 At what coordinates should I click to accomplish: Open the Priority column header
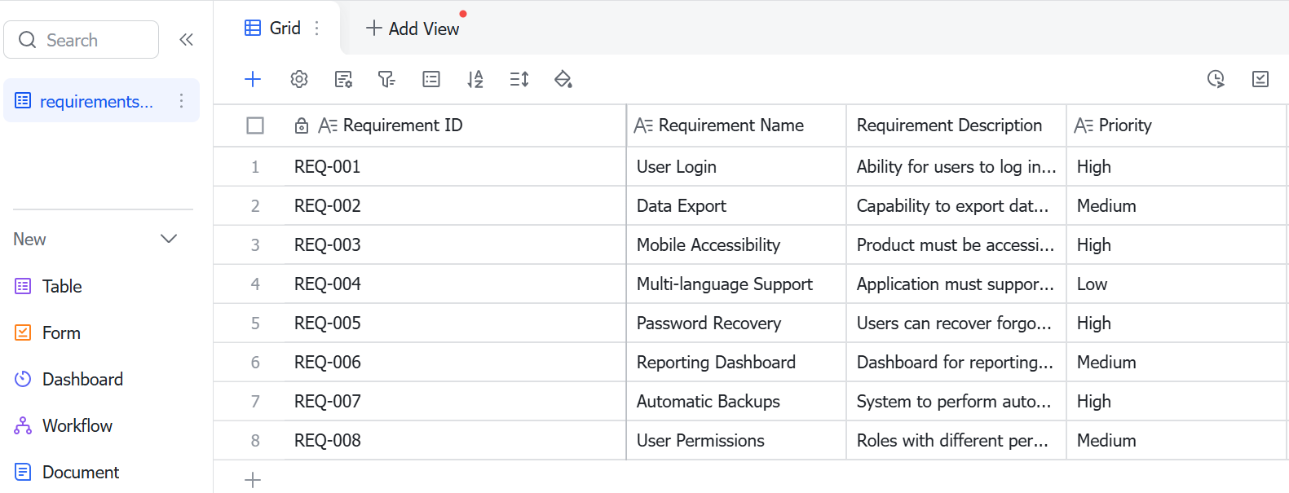tap(1176, 125)
